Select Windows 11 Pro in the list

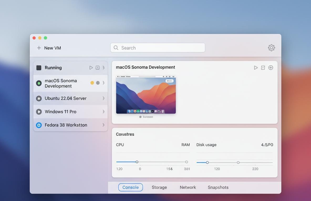pyautogui.click(x=70, y=112)
